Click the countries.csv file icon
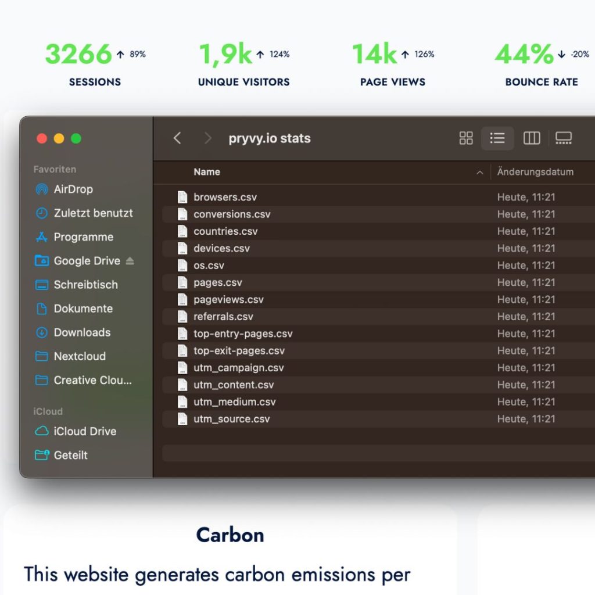 pyautogui.click(x=182, y=231)
